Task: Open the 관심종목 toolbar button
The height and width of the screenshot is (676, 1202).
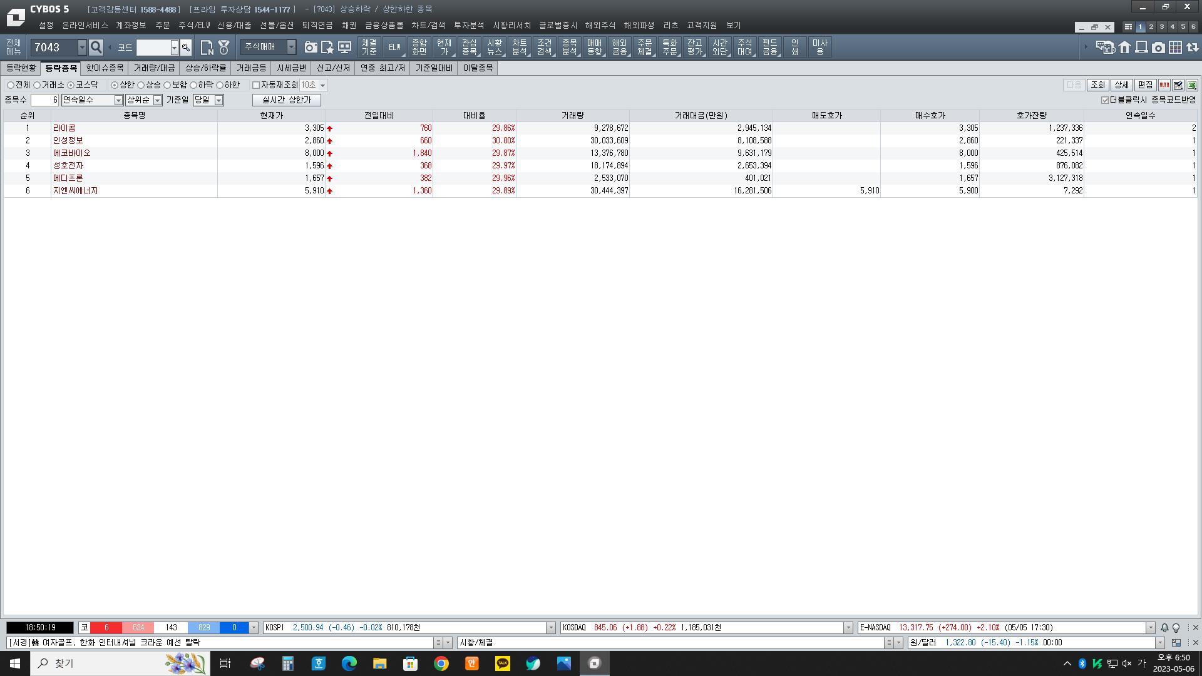Action: pos(470,48)
